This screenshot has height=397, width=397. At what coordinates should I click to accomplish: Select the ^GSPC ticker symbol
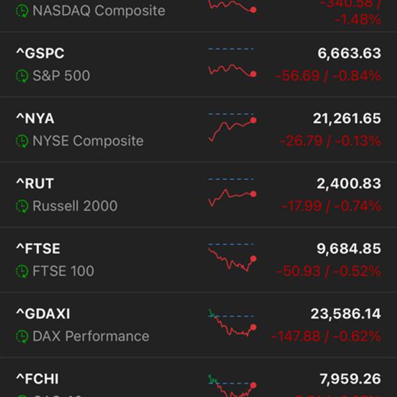click(x=40, y=54)
